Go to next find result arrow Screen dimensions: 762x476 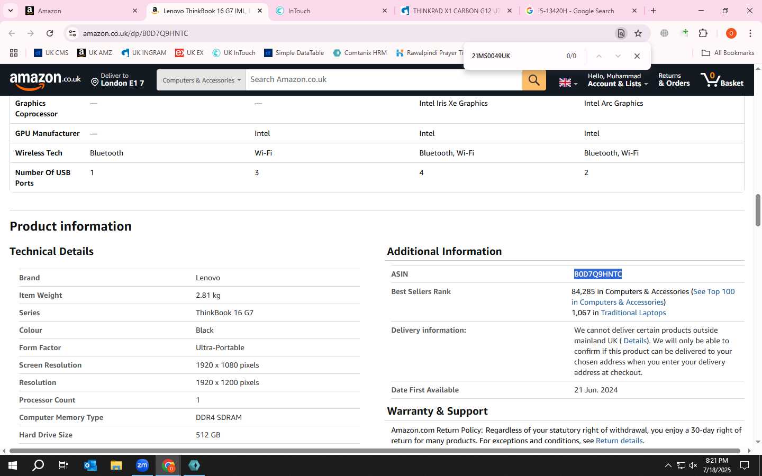618,56
